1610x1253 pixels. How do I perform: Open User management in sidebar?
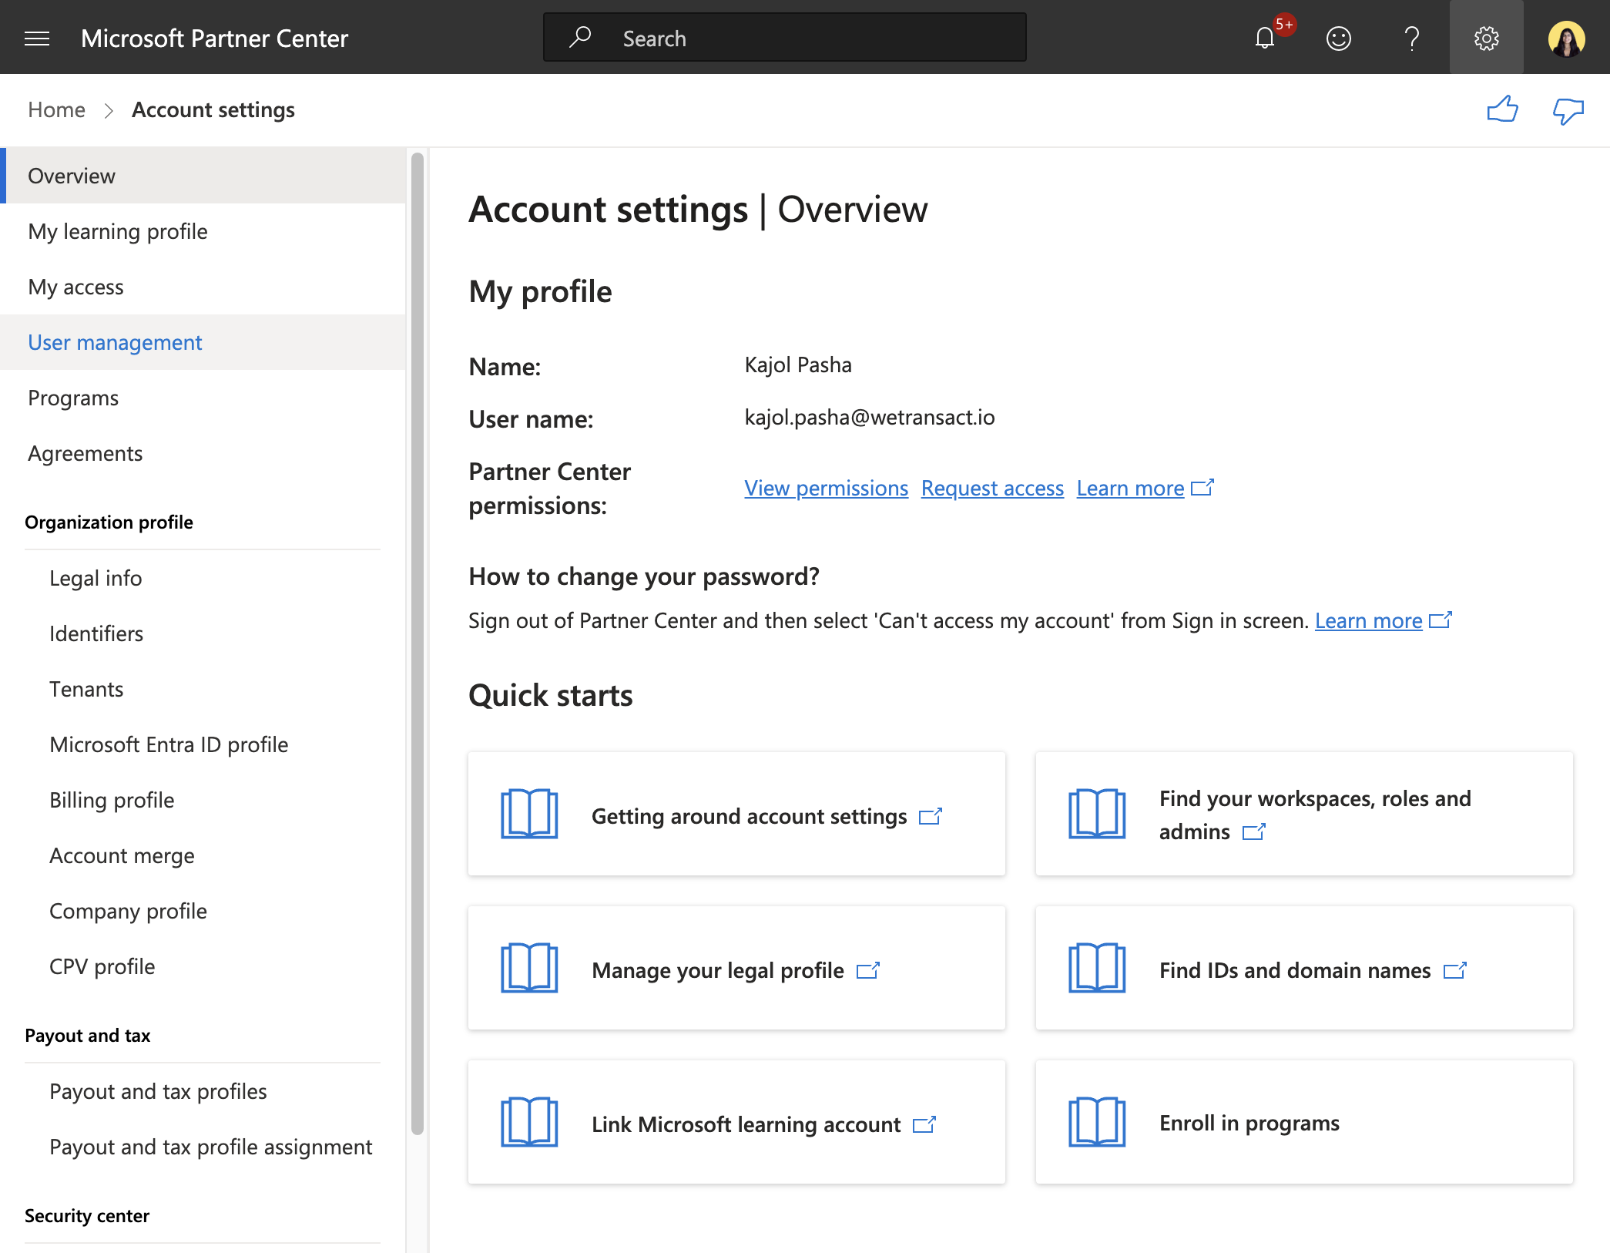[x=203, y=342]
